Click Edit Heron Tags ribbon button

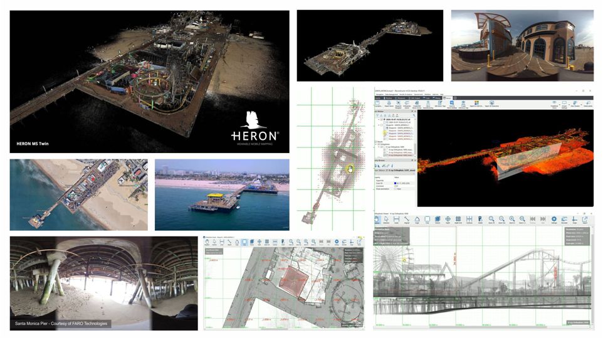point(440,104)
